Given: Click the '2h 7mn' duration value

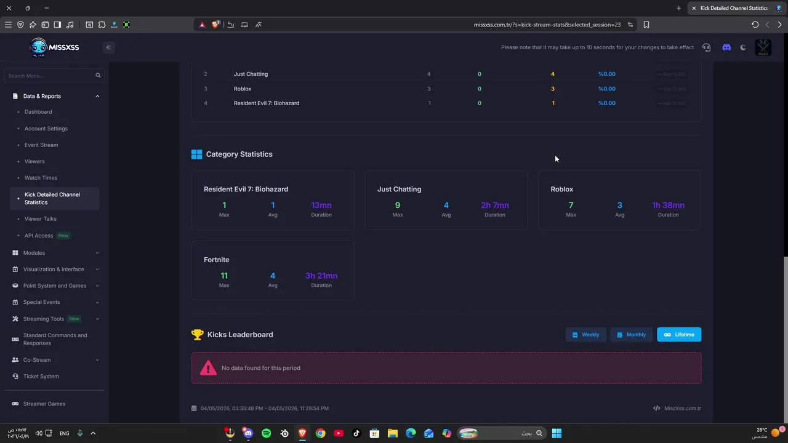Looking at the screenshot, I should [x=495, y=205].
